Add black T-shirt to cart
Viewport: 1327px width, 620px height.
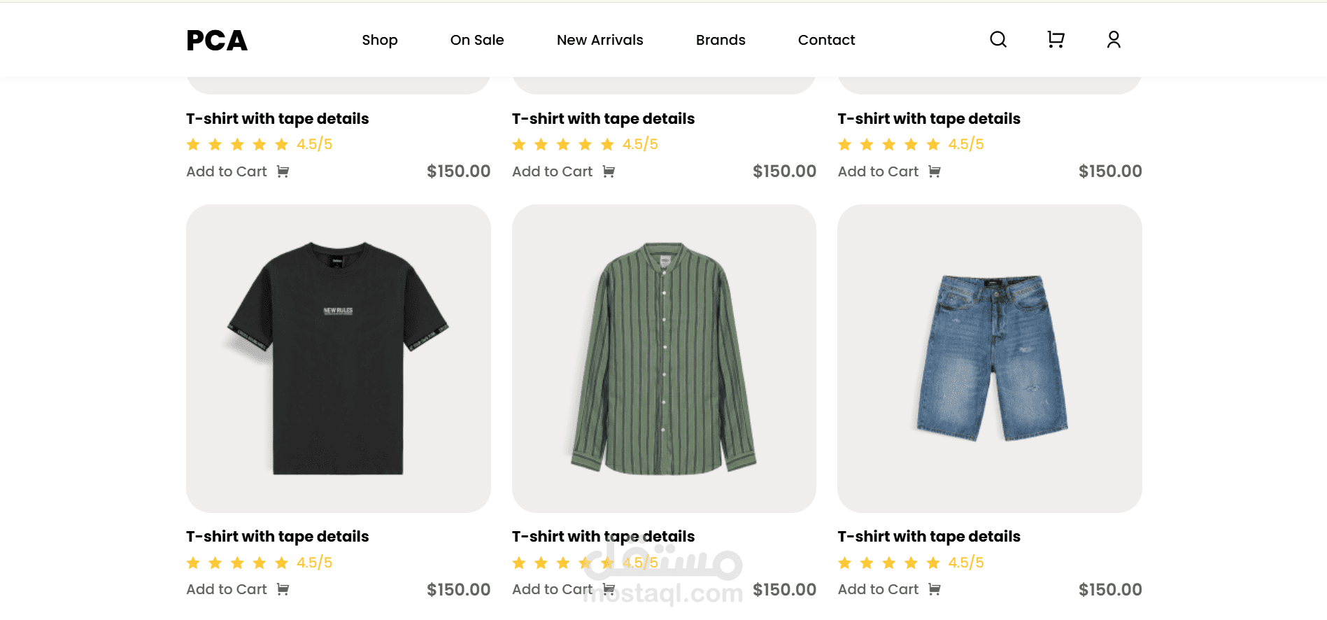click(x=227, y=590)
